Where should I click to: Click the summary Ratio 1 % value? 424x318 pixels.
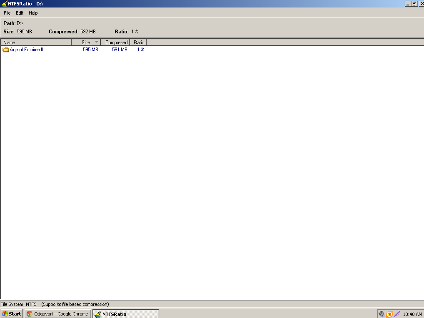tap(135, 32)
